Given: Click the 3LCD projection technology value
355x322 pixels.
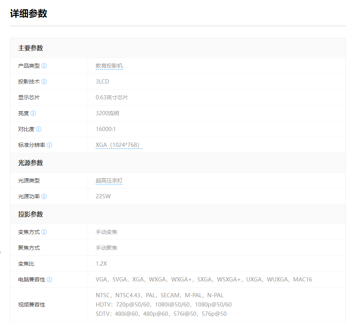Looking at the screenshot, I should tap(102, 82).
